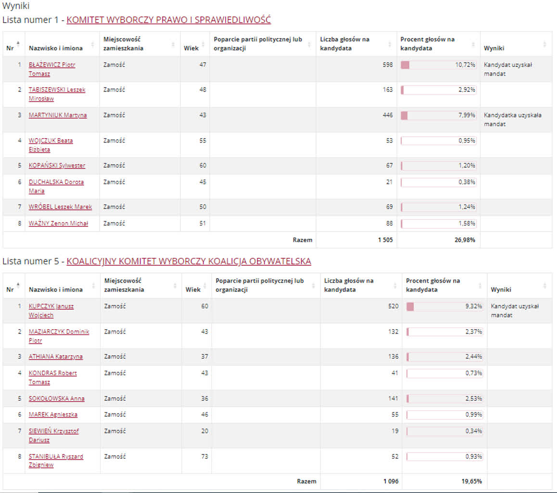The image size is (557, 493).
Task: Open the Komitet Wyborczy Prawo i Sprawiedliwość link
Action: 168,20
